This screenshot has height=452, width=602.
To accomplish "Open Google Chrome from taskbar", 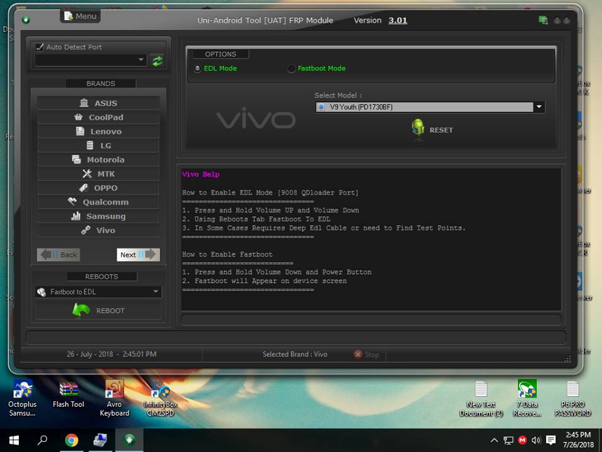I will coord(71,440).
